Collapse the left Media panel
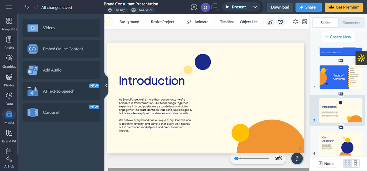The image size is (367, 171). (106, 86)
